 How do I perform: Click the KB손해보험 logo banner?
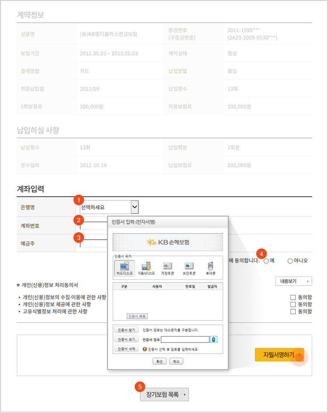[168, 242]
